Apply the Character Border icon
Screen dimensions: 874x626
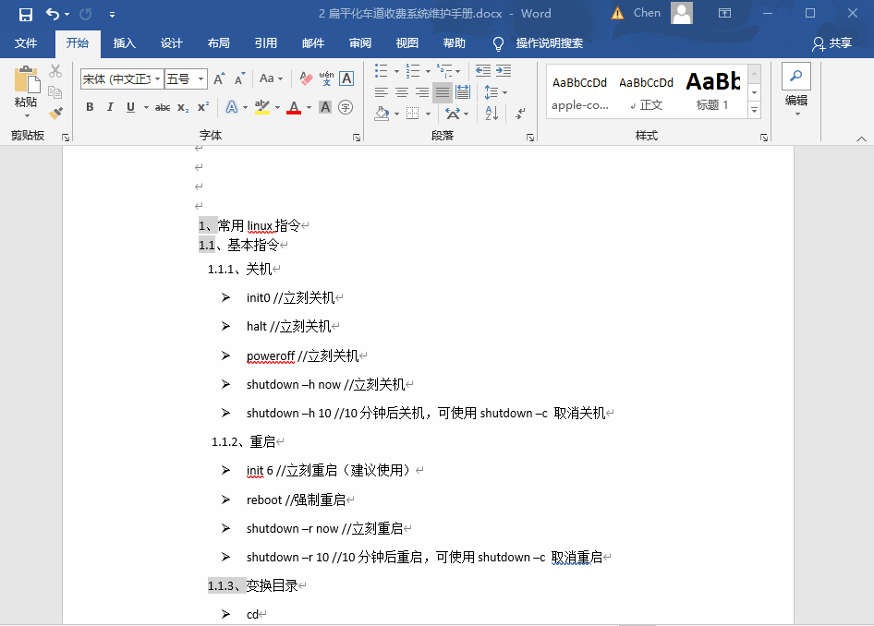346,78
